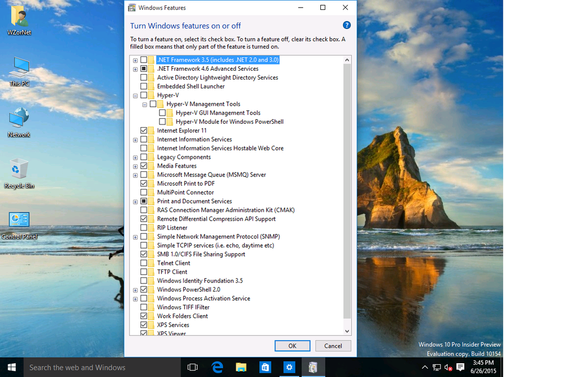Click the Windows Features taskbar icon
Image resolution: width=566 pixels, height=377 pixels.
pyautogui.click(x=313, y=367)
